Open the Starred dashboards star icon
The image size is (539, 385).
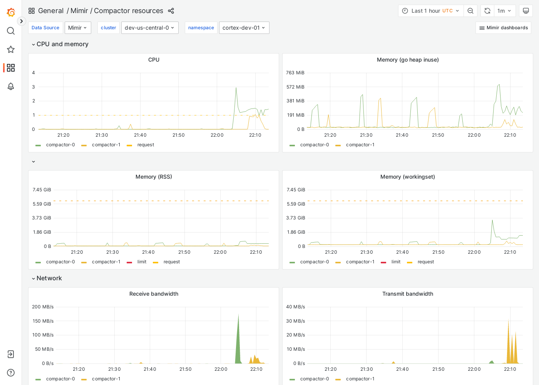(11, 49)
